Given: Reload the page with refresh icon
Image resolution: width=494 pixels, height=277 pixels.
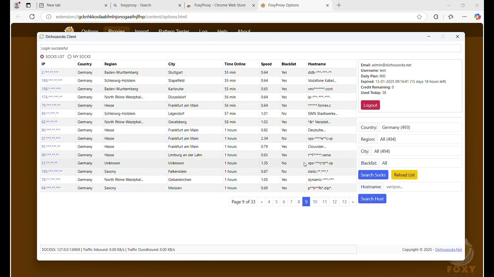Looking at the screenshot, I should coord(32,17).
